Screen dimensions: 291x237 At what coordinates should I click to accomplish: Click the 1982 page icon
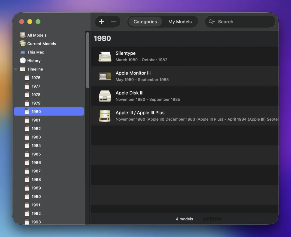point(27,128)
